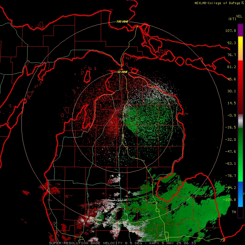Click the NEXLAB-College of DuPage credit text
The height and width of the screenshot is (245, 245).
[217, 3]
